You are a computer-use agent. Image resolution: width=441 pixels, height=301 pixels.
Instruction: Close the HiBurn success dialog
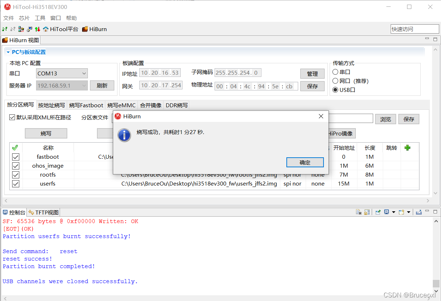(321, 116)
